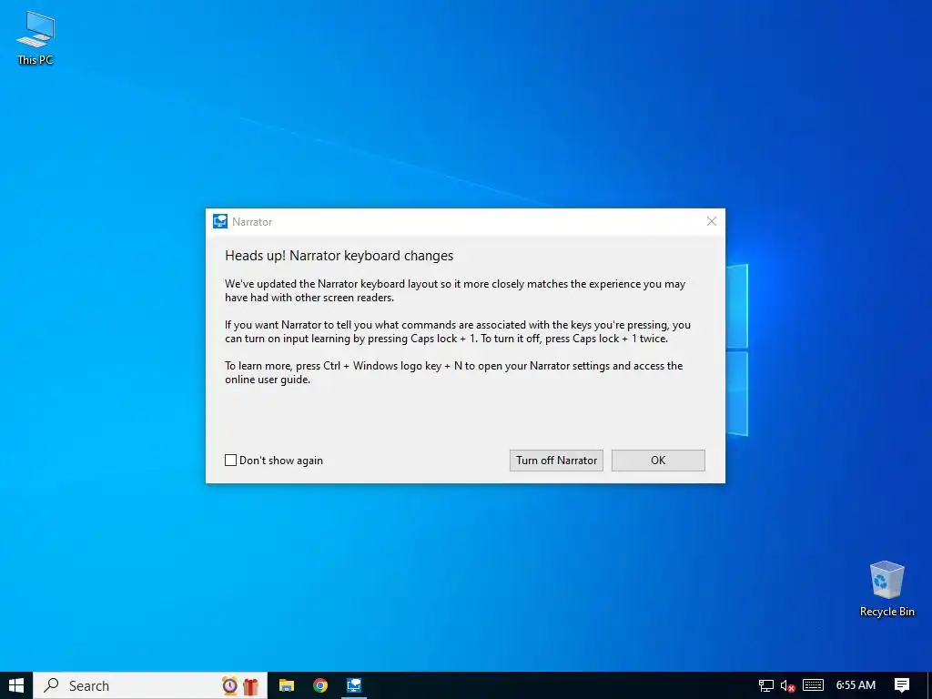Select the Recycle Bin desktop icon
The height and width of the screenshot is (699, 932).
coord(886,589)
